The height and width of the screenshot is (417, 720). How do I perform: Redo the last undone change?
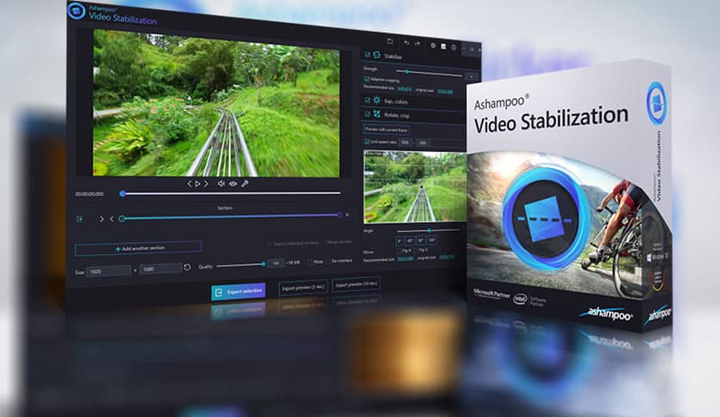(x=417, y=44)
